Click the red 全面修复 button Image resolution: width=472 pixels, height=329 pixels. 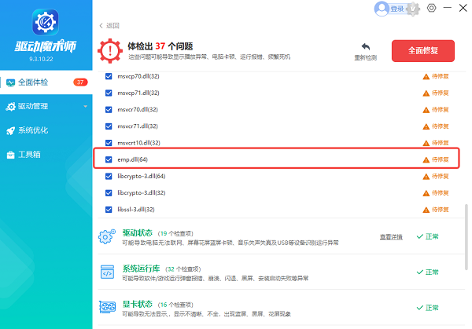[x=423, y=51]
